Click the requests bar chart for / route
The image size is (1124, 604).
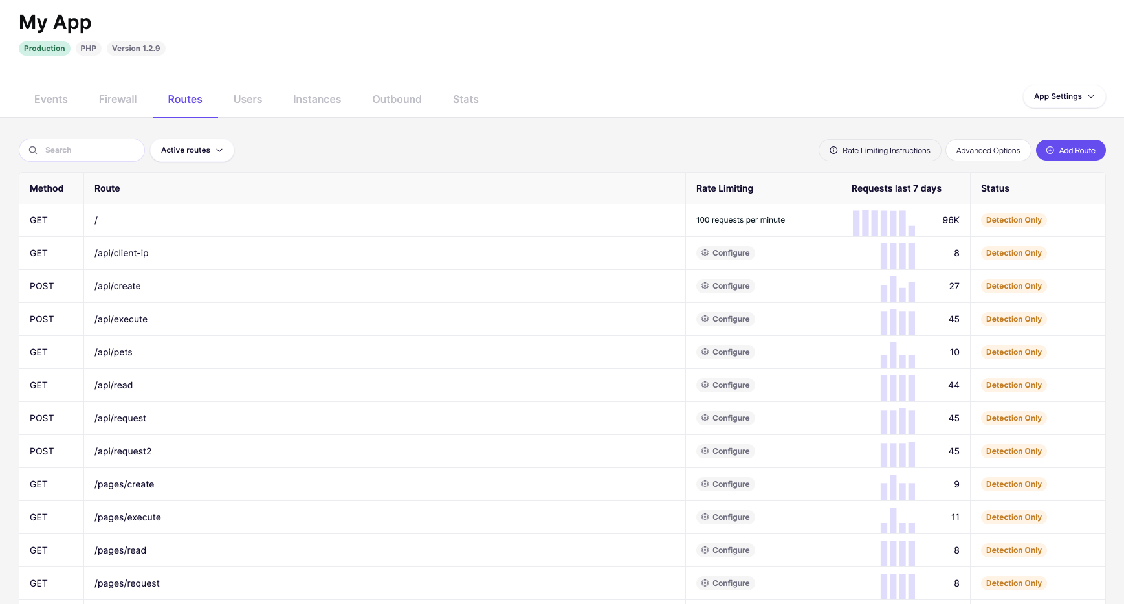883,223
